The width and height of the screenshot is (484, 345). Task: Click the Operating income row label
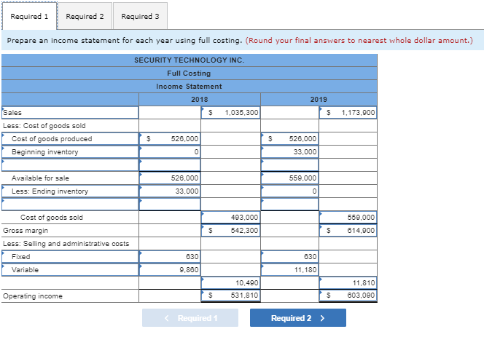33,296
